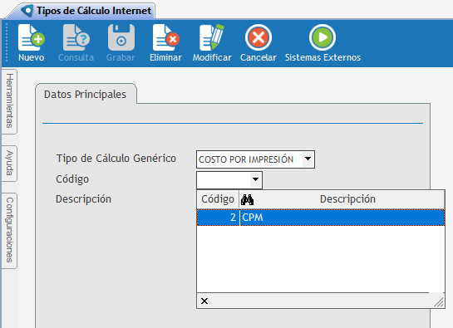Click the Eliminar document icon
Image resolution: width=453 pixels, height=328 pixels.
pos(166,37)
